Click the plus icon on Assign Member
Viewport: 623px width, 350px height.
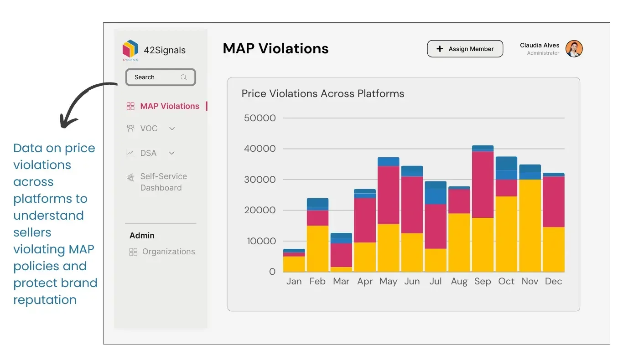439,49
